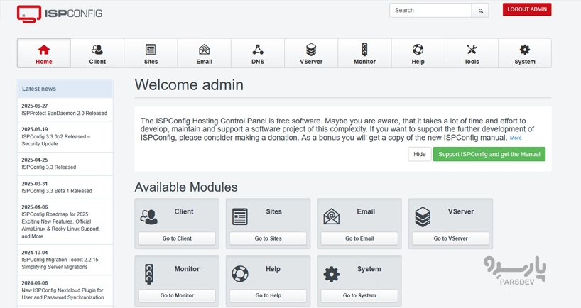
Task: Open ISPConfig Migration Toolkit 2.2.15 news
Action: tap(60, 263)
